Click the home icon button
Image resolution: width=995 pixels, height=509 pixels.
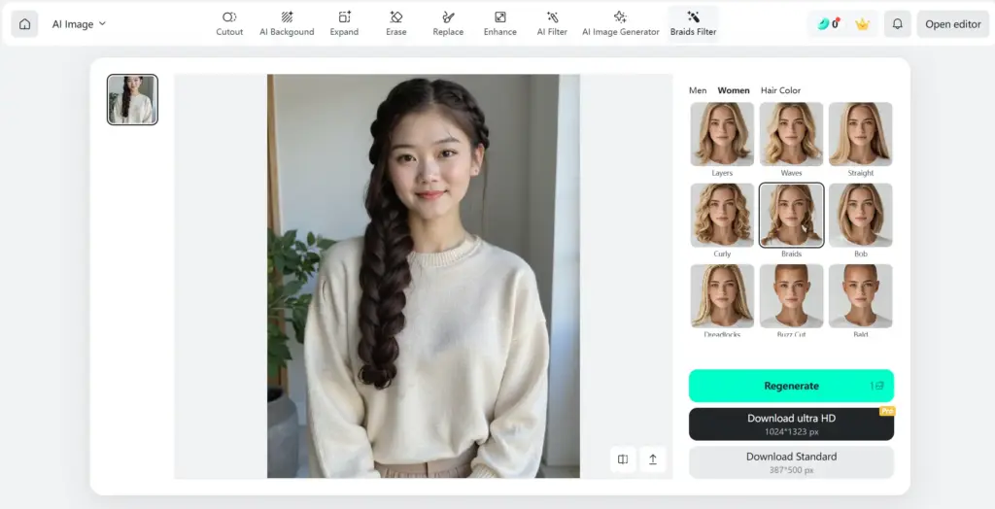pyautogui.click(x=24, y=24)
